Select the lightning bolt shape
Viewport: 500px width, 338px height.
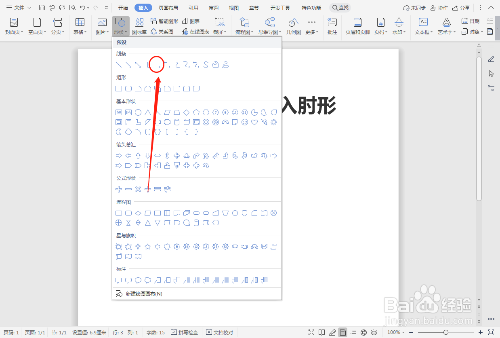click(x=264, y=122)
